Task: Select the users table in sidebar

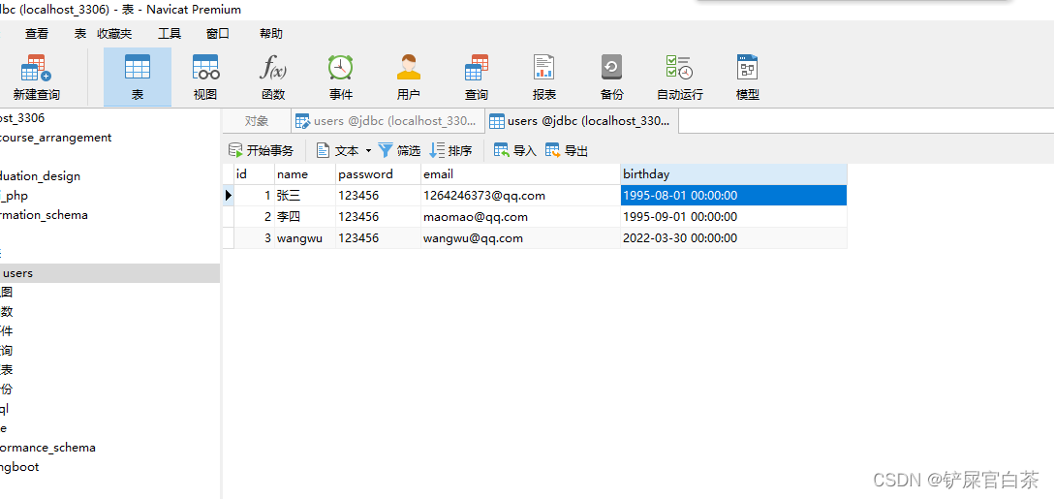Action: [x=109, y=273]
